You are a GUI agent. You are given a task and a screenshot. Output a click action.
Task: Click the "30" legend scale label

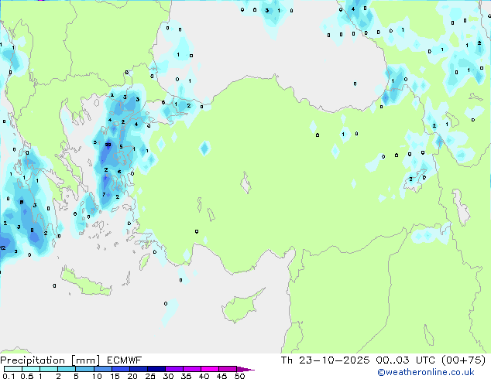tap(168, 376)
